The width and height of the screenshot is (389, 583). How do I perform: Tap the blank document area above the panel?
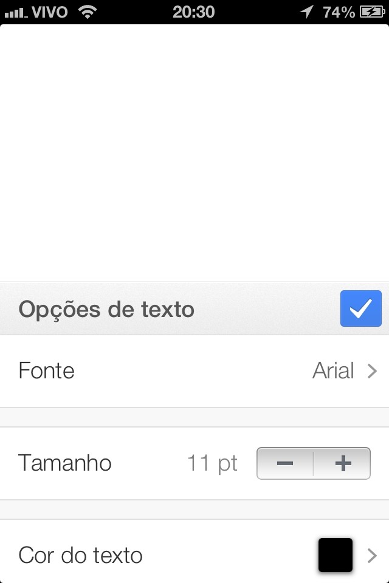tap(194, 152)
